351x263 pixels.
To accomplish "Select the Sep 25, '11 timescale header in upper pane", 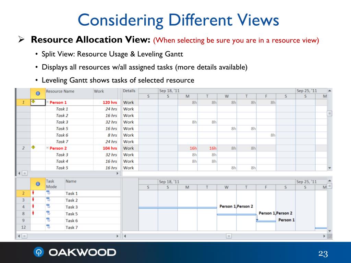I will [311, 91].
